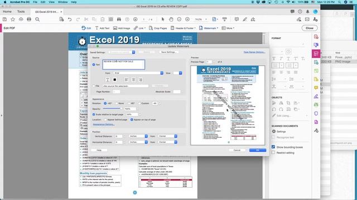
Task: Toggle Restrict editing checkbox
Action: 273,153
